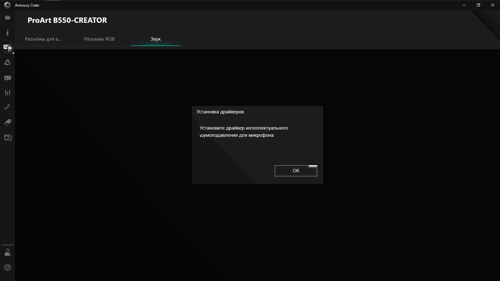Open Featured deals tag icon

pos(7,122)
